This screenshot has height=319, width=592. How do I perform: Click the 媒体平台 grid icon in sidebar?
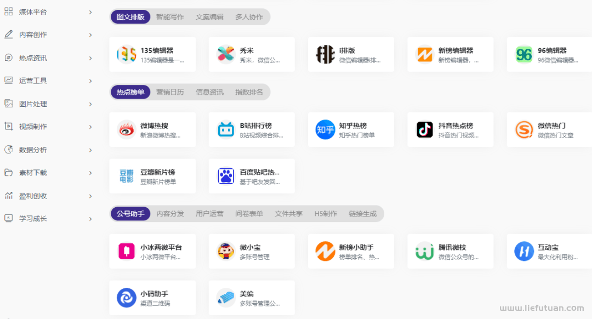coord(8,12)
